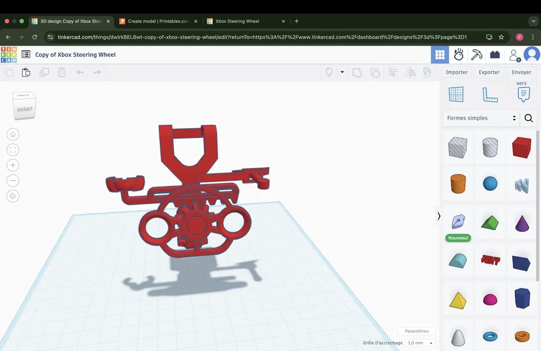Screen dimensions: 541x351
Task: Open the lightbulb dropdown arrow
Action: click(342, 72)
